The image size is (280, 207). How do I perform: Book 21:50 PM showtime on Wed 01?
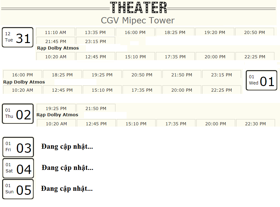pos(182,75)
